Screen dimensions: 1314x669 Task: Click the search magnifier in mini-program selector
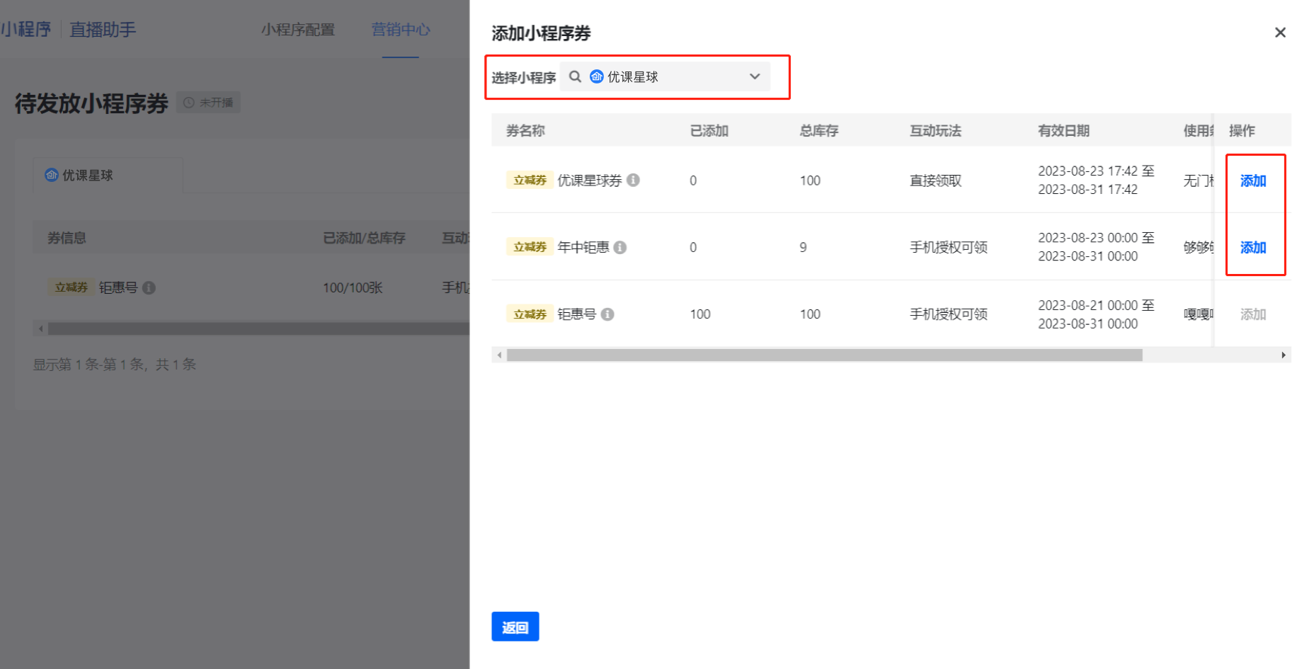(575, 76)
